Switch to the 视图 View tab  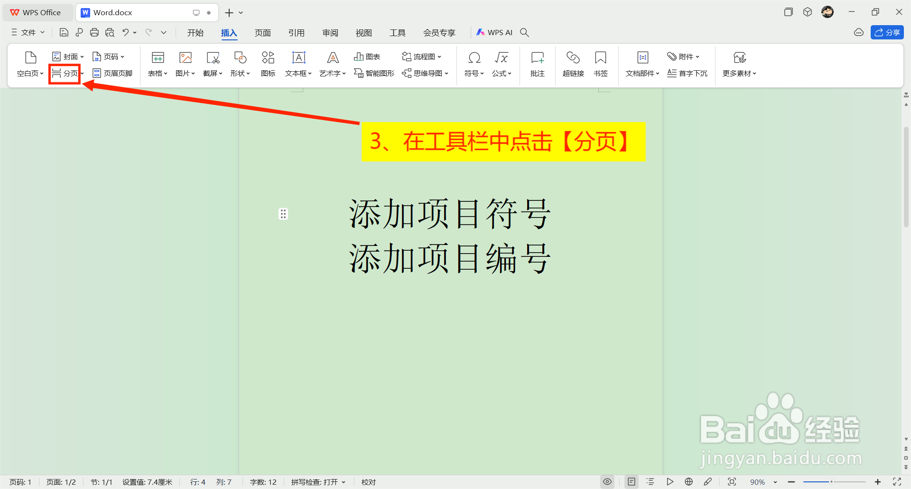[363, 33]
